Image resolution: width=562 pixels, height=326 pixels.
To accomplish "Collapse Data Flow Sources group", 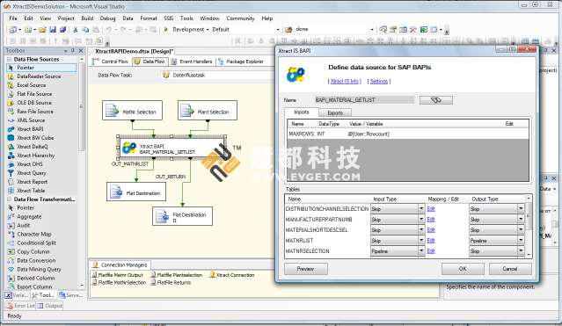I will pos(9,59).
